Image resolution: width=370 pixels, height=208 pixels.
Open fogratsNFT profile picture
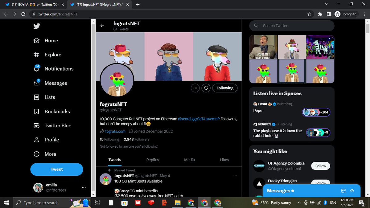point(117,80)
